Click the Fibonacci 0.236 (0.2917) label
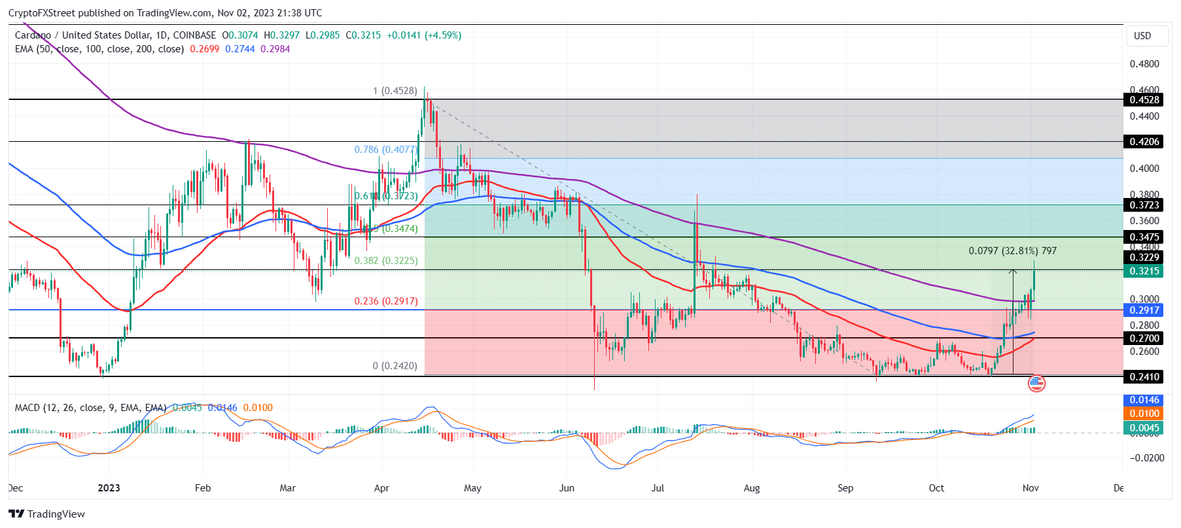Image resolution: width=1181 pixels, height=528 pixels. click(x=386, y=301)
